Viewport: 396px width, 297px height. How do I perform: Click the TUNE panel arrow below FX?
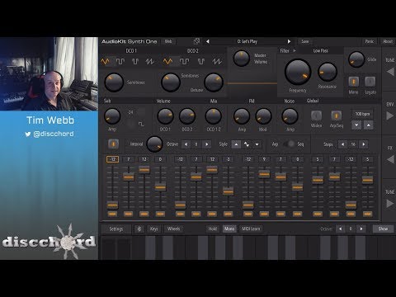click(390, 204)
